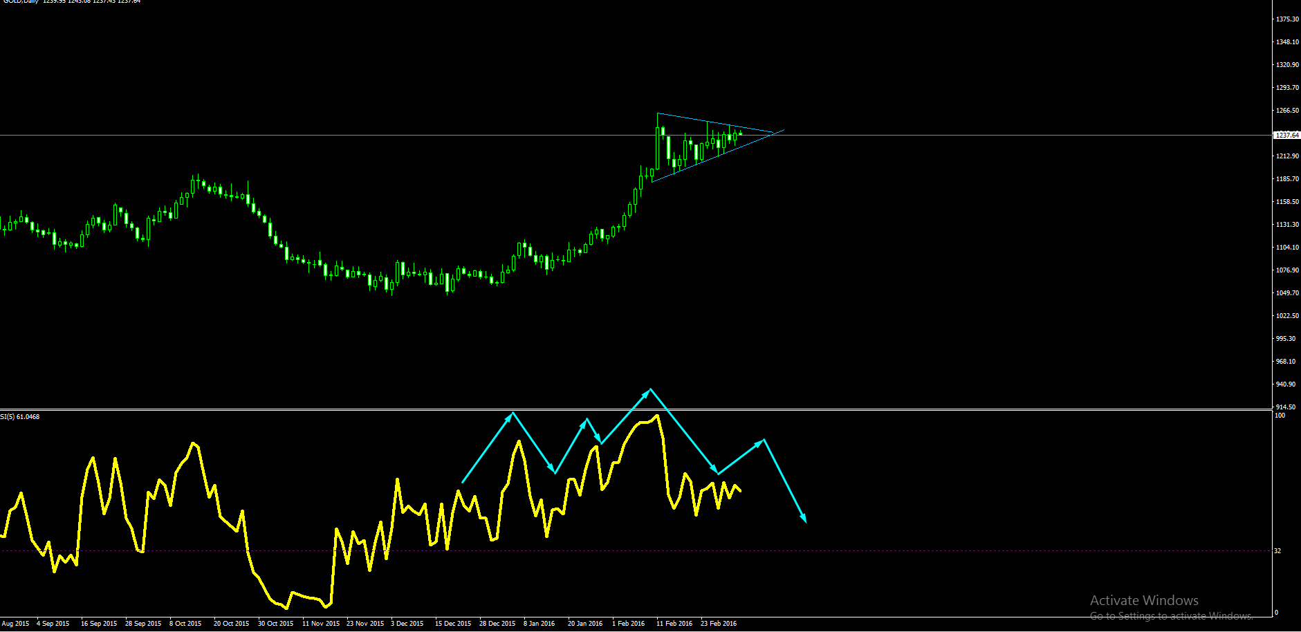Screen dimensions: 1301x632
Task: Click the 20 Jan 2016 date label
Action: [x=585, y=624]
